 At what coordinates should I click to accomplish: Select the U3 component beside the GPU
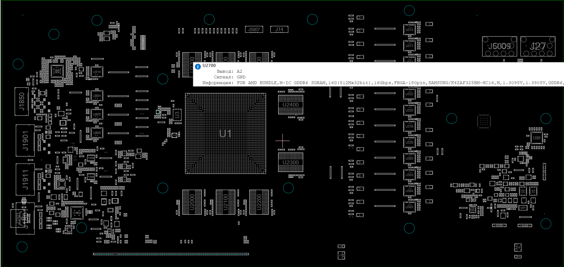click(177, 114)
